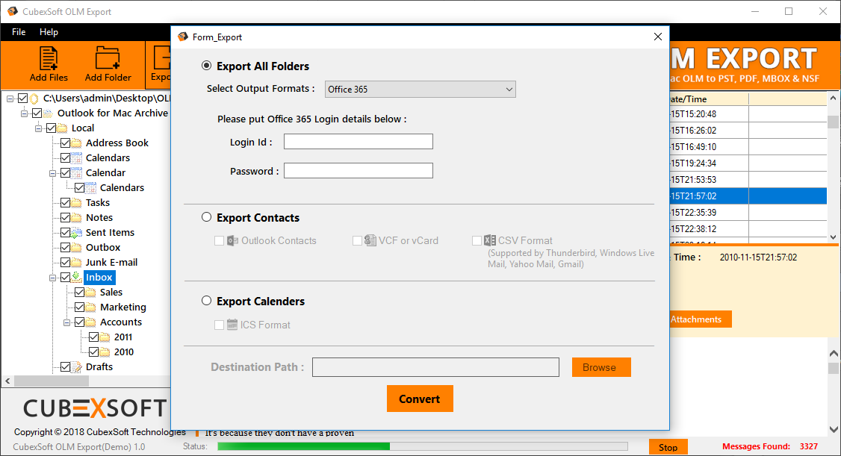Click the Sent Items folder icon
Viewport: 841px width, 456px height.
click(77, 233)
